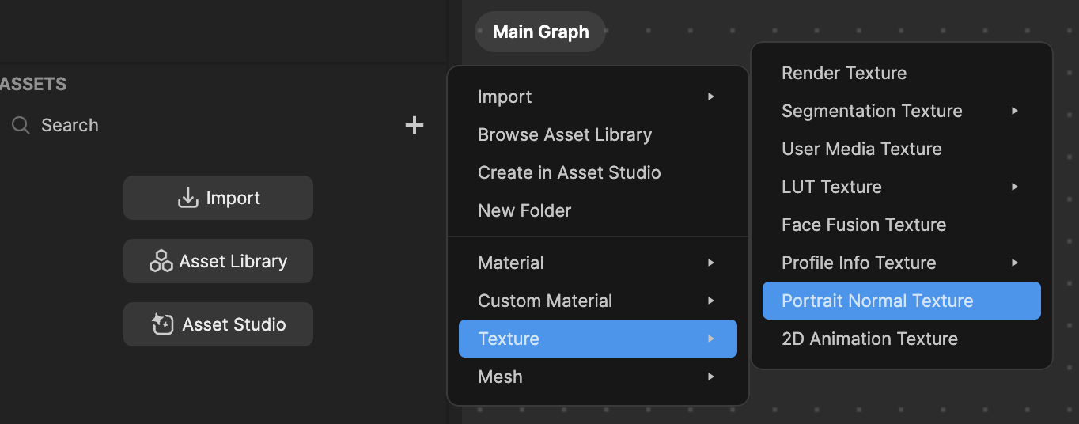Open the Profile Info Texture submenu arrow

coord(1015,263)
